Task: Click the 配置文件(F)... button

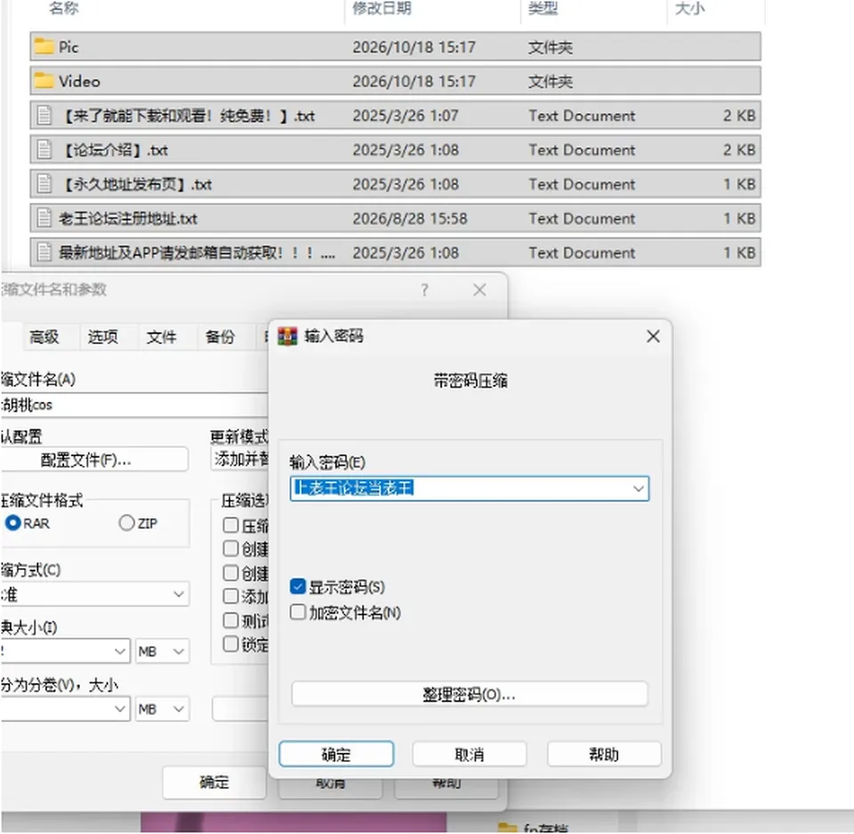Action: [x=94, y=460]
